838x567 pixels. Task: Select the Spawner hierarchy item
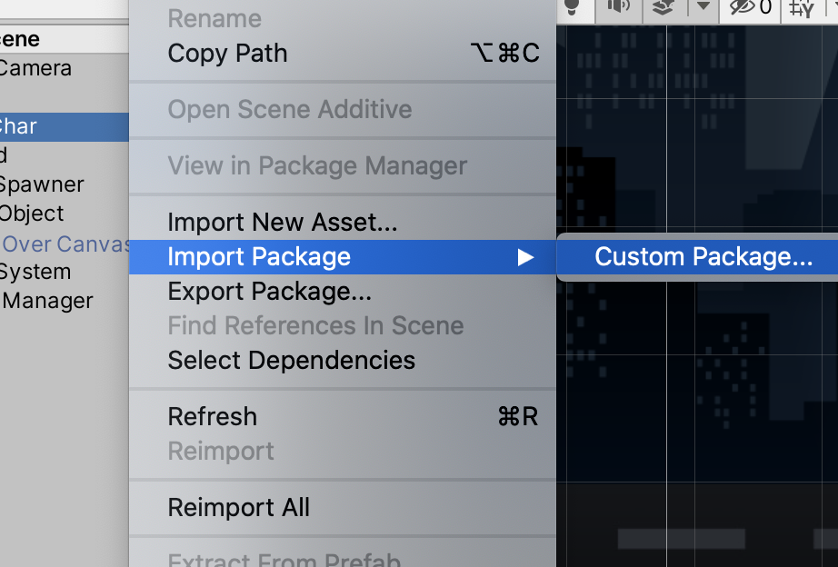42,184
